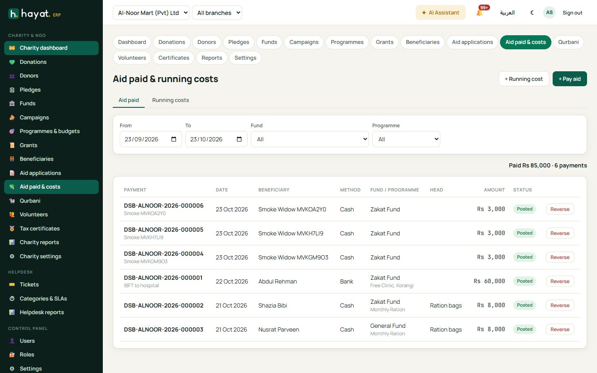Expand the All branches dropdown

pyautogui.click(x=217, y=13)
